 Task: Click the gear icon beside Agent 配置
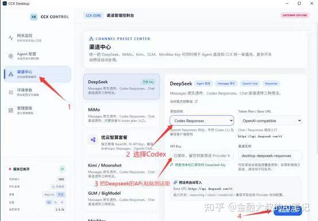coord(11,56)
